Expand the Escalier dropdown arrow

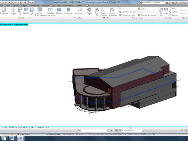tap(89, 15)
